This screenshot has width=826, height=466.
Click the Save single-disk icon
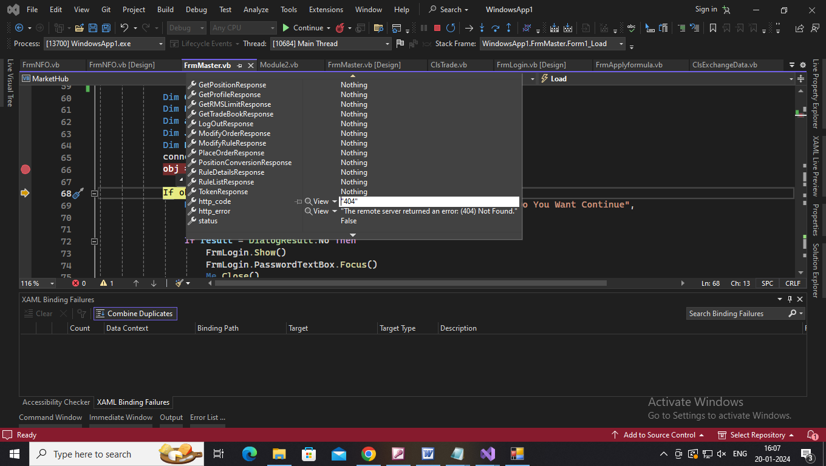pos(93,28)
